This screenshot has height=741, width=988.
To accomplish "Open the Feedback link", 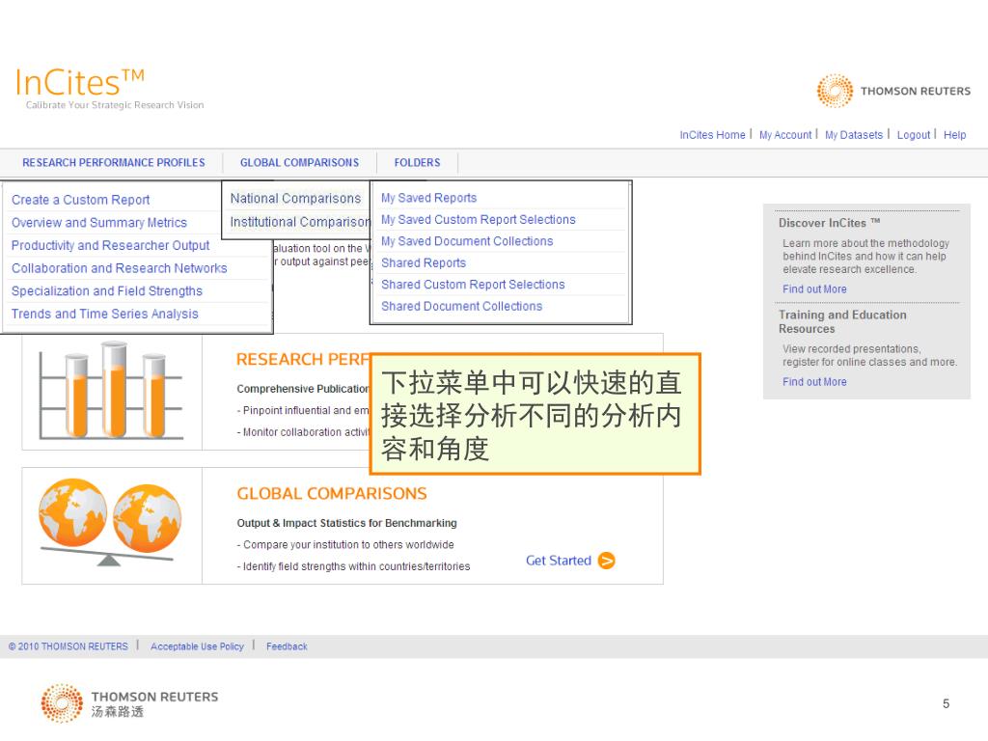I will (287, 646).
